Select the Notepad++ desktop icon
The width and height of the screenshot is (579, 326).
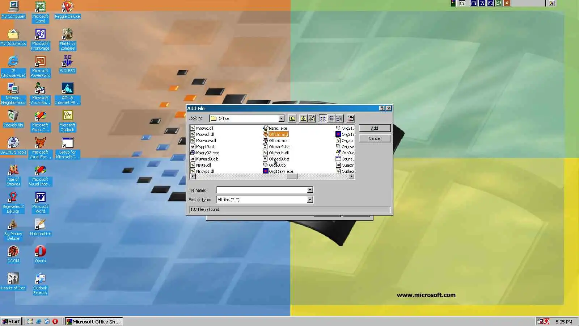(x=40, y=227)
